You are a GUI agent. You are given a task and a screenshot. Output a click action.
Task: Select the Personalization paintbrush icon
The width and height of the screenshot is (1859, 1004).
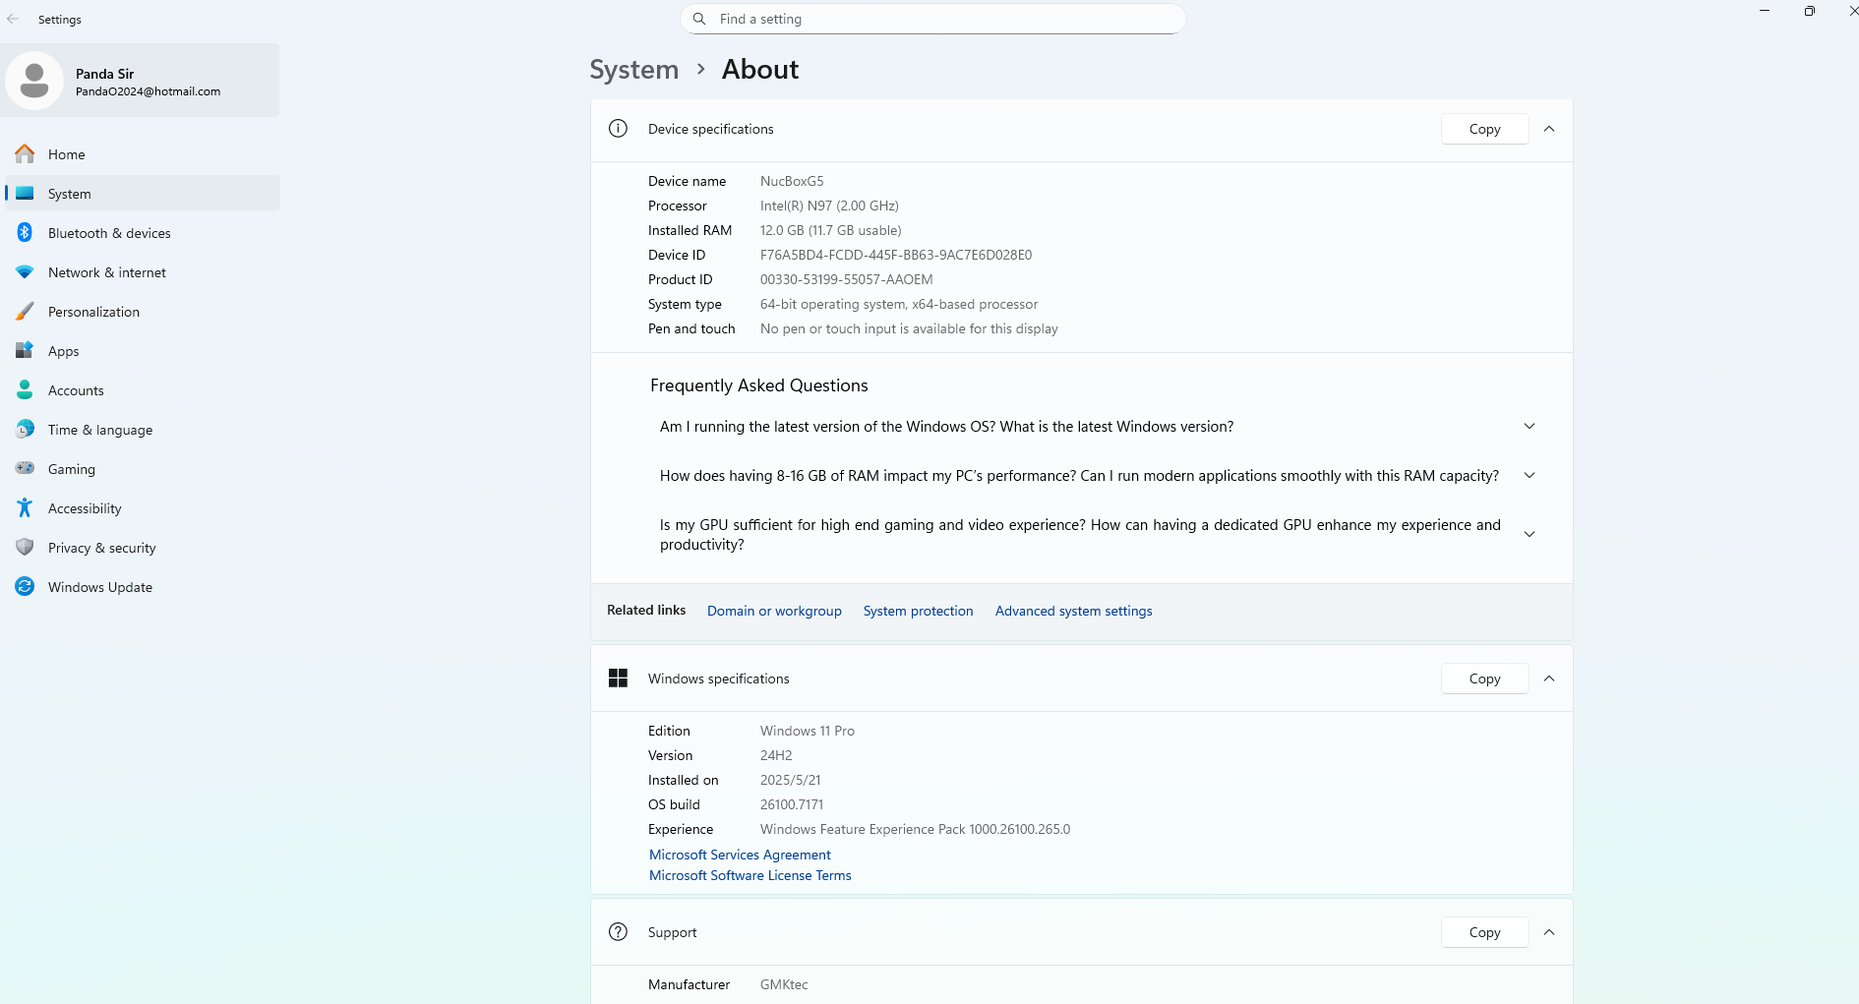(x=25, y=312)
